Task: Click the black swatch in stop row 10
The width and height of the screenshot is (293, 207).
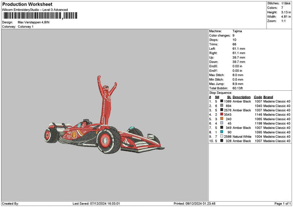Action: tap(222, 141)
